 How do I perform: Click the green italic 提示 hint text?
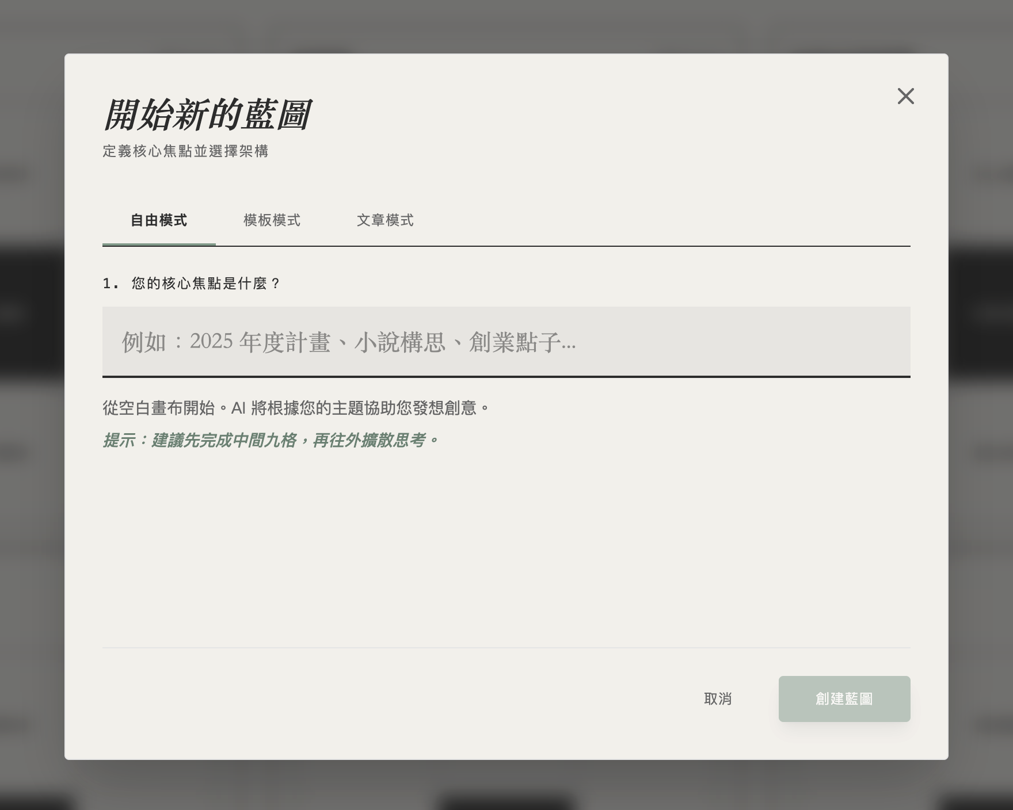tap(271, 441)
